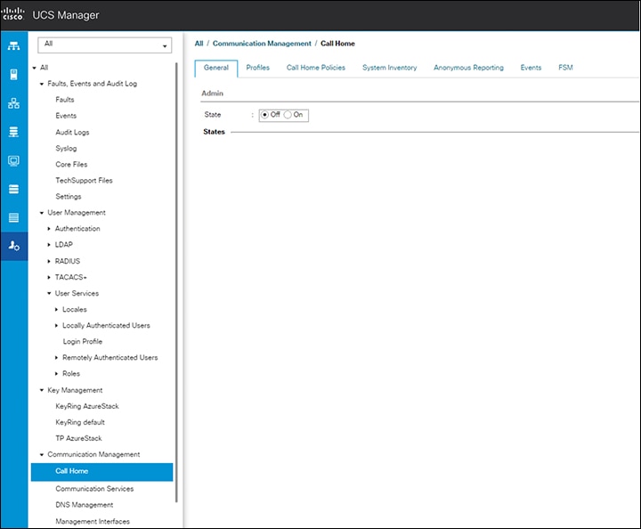Open the VM monitor icon in sidebar
Screen dimensions: 641x529
(x=13, y=160)
